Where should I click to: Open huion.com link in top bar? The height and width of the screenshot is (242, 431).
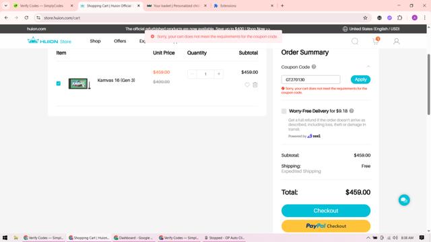tap(36, 29)
